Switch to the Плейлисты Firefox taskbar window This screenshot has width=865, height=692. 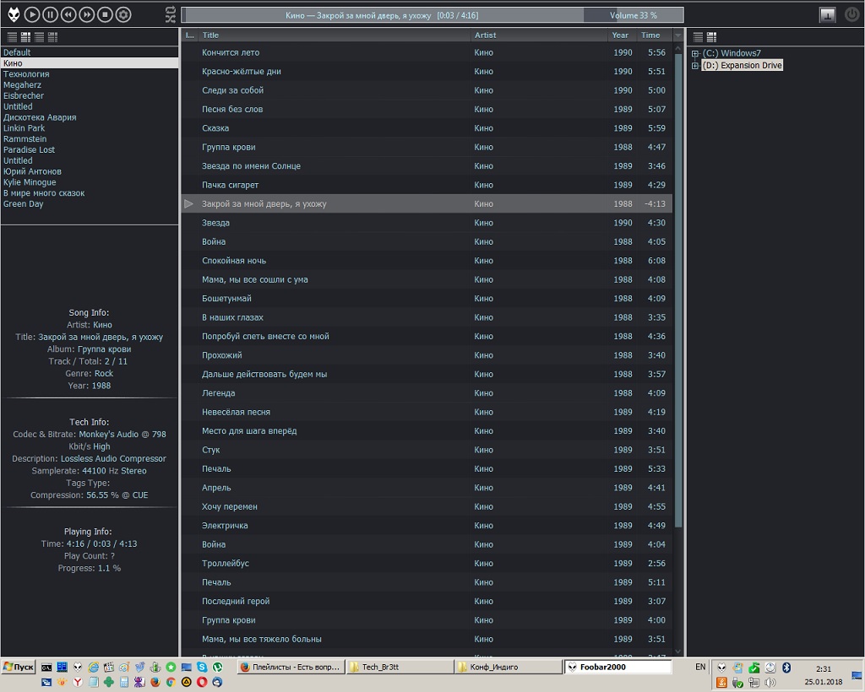point(291,667)
